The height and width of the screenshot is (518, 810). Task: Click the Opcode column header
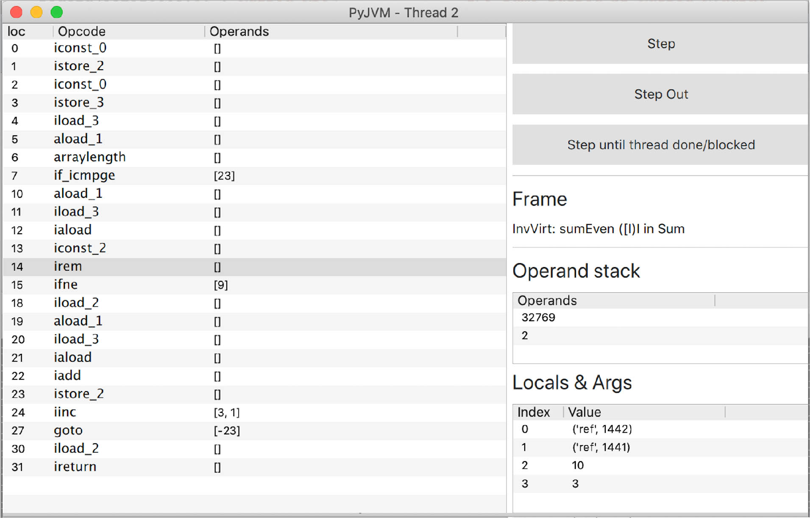point(81,31)
